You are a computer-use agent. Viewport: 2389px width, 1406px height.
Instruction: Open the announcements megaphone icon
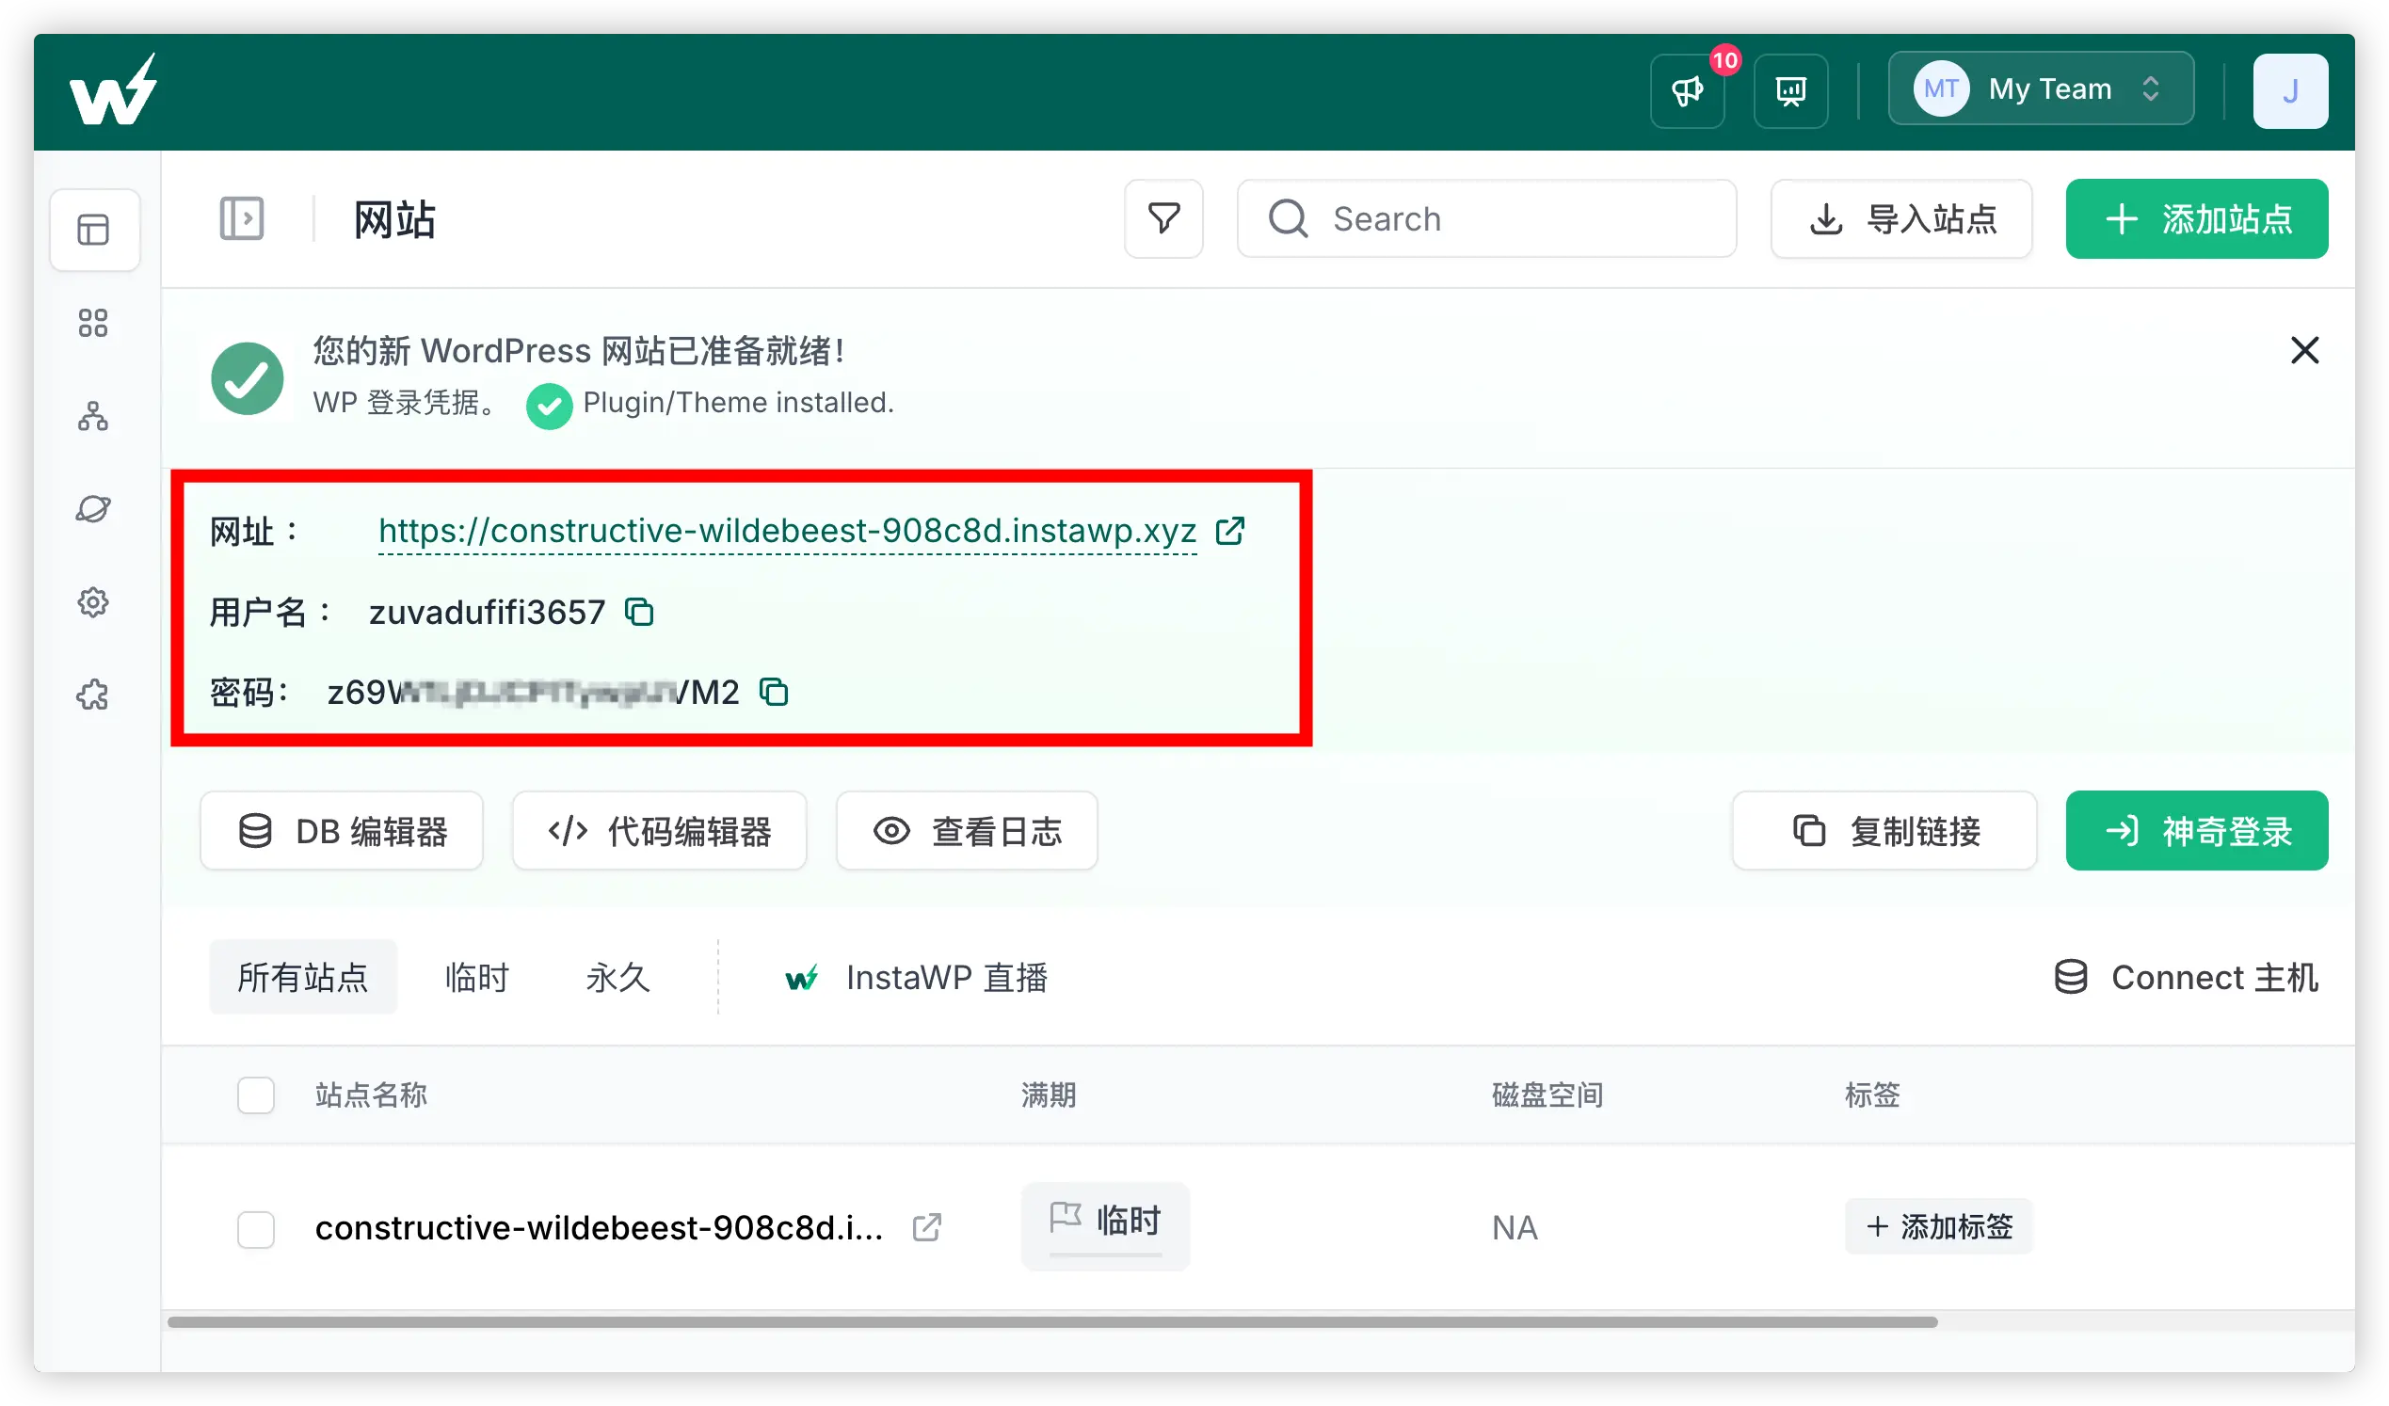pos(1688,91)
